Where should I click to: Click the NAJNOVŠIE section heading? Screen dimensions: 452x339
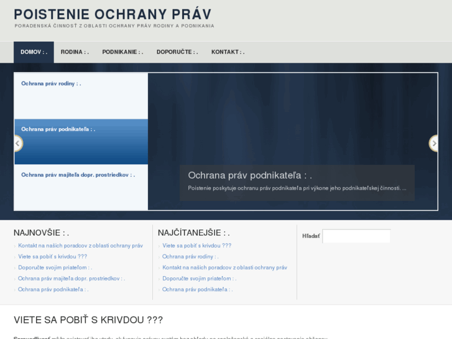tap(41, 233)
